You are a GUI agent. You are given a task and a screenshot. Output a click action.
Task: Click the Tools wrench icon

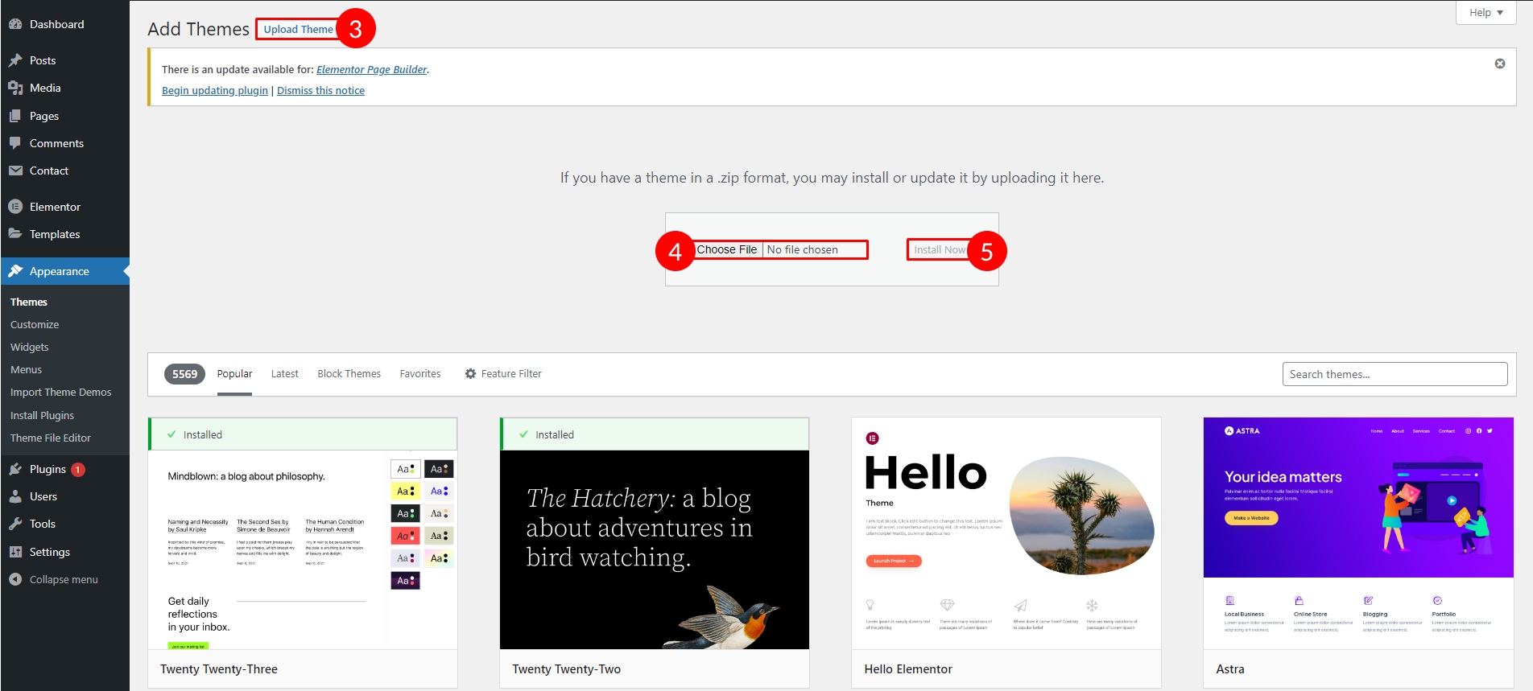pyautogui.click(x=15, y=524)
